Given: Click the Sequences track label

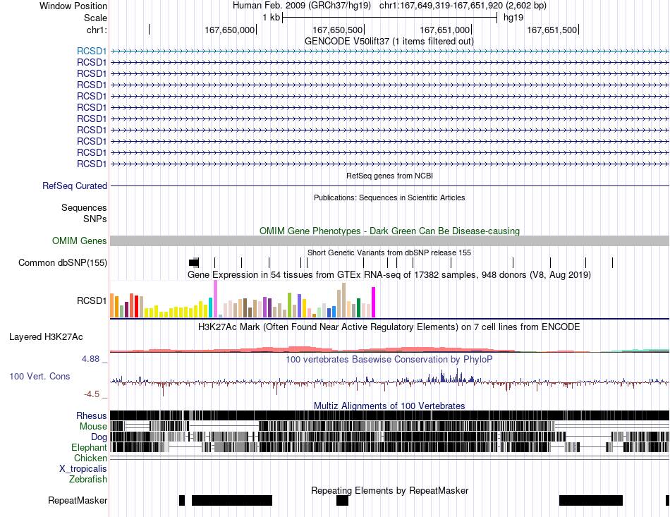Looking at the screenshot, I should click(84, 207).
